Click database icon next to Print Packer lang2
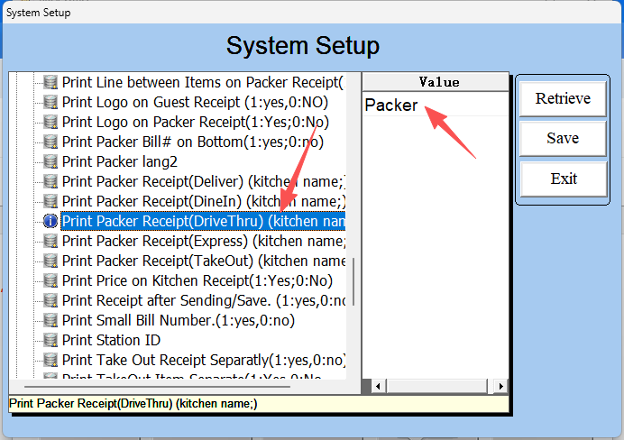This screenshot has width=624, height=440. (x=50, y=161)
